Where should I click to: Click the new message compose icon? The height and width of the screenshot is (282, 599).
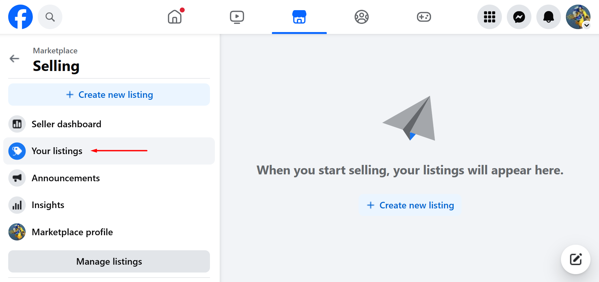coord(575,259)
